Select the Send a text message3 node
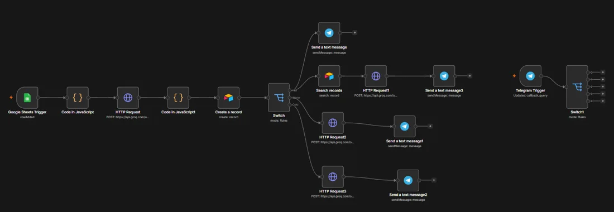The image size is (614, 212). pyautogui.click(x=444, y=76)
